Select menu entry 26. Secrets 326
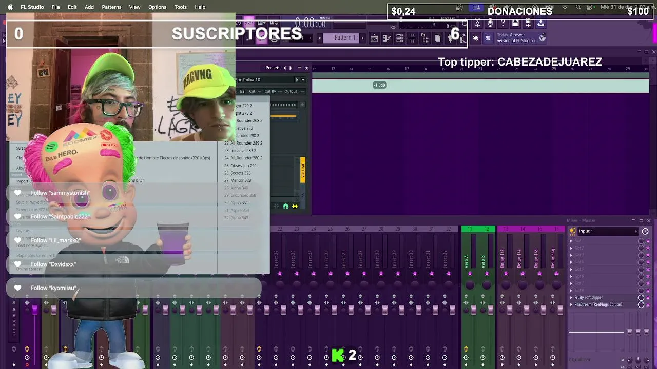The width and height of the screenshot is (657, 369). click(237, 173)
